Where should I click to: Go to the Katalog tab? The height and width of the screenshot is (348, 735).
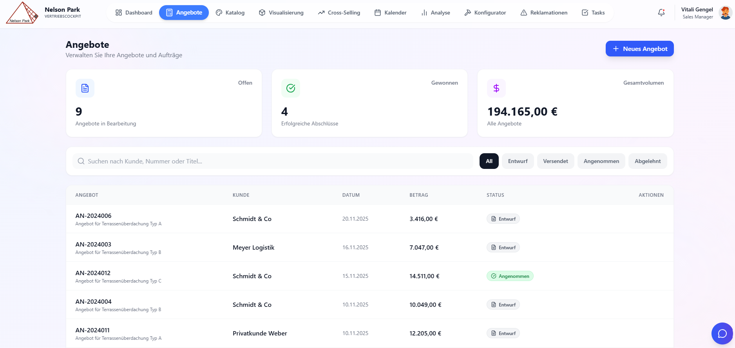[230, 13]
